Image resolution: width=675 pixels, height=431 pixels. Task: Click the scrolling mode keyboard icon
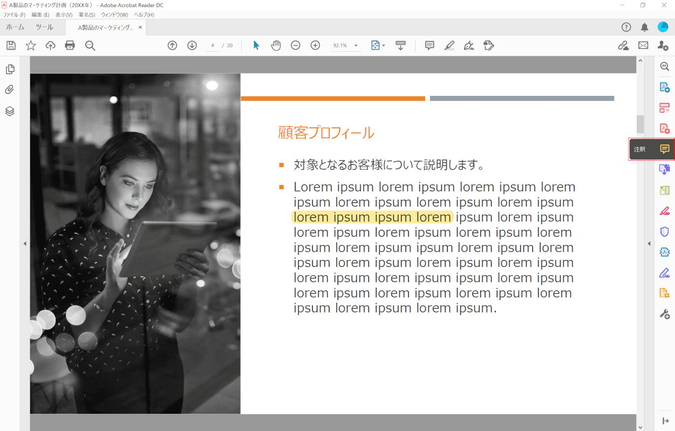(400, 45)
